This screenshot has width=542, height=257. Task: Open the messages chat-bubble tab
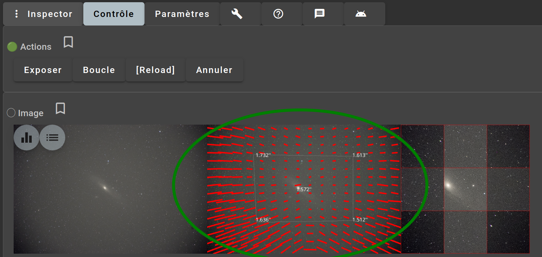click(319, 14)
